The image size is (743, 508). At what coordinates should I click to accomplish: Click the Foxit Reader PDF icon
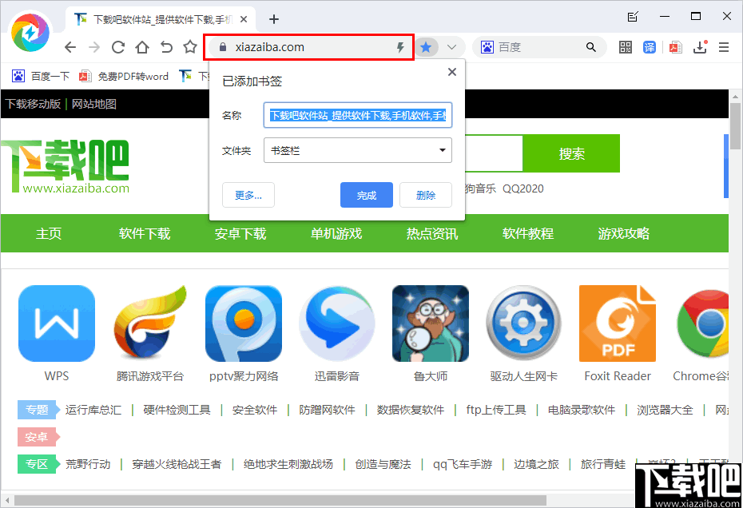[618, 323]
